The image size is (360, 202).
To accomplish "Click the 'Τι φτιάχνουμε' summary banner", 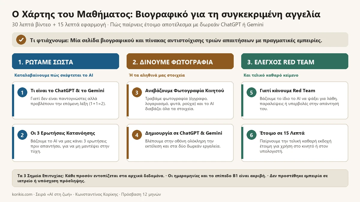I will [180, 40].
